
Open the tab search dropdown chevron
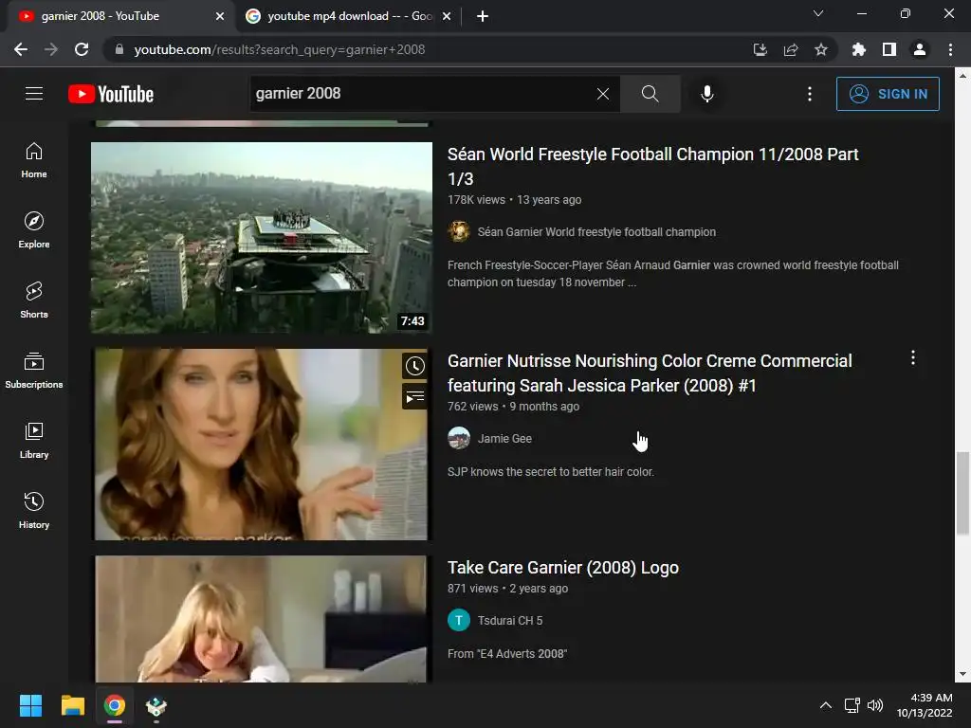coord(818,13)
